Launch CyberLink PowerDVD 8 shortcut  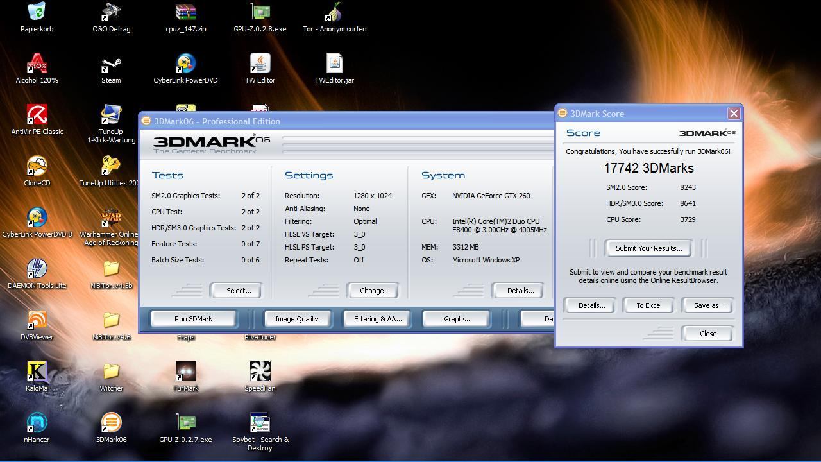(x=37, y=218)
